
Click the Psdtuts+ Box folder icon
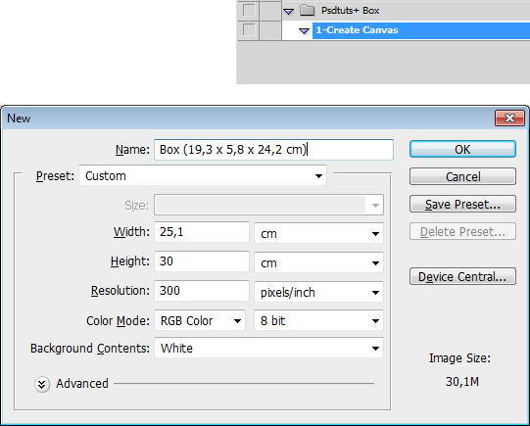(x=308, y=11)
